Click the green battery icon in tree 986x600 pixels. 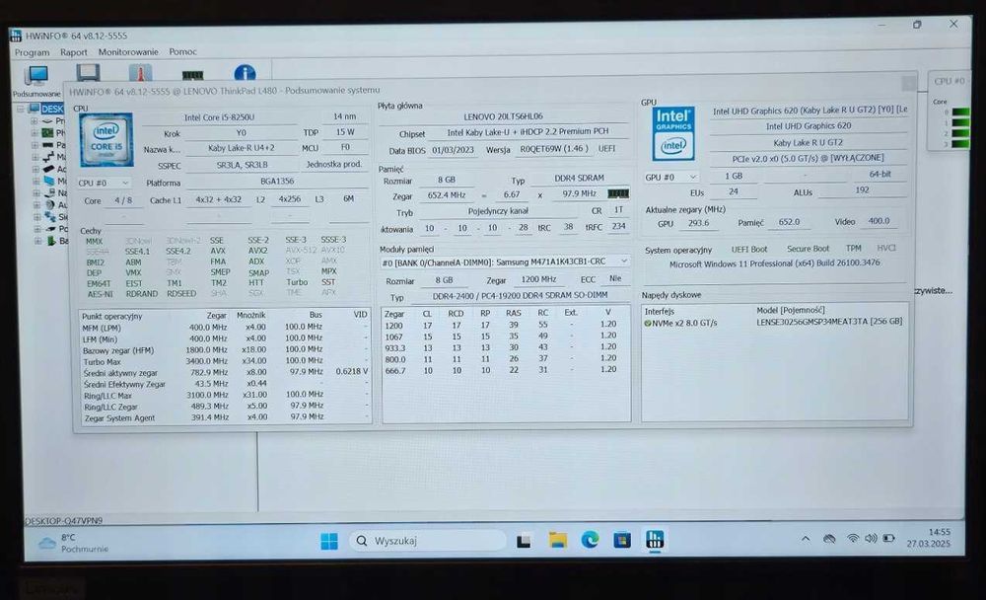tap(51, 241)
